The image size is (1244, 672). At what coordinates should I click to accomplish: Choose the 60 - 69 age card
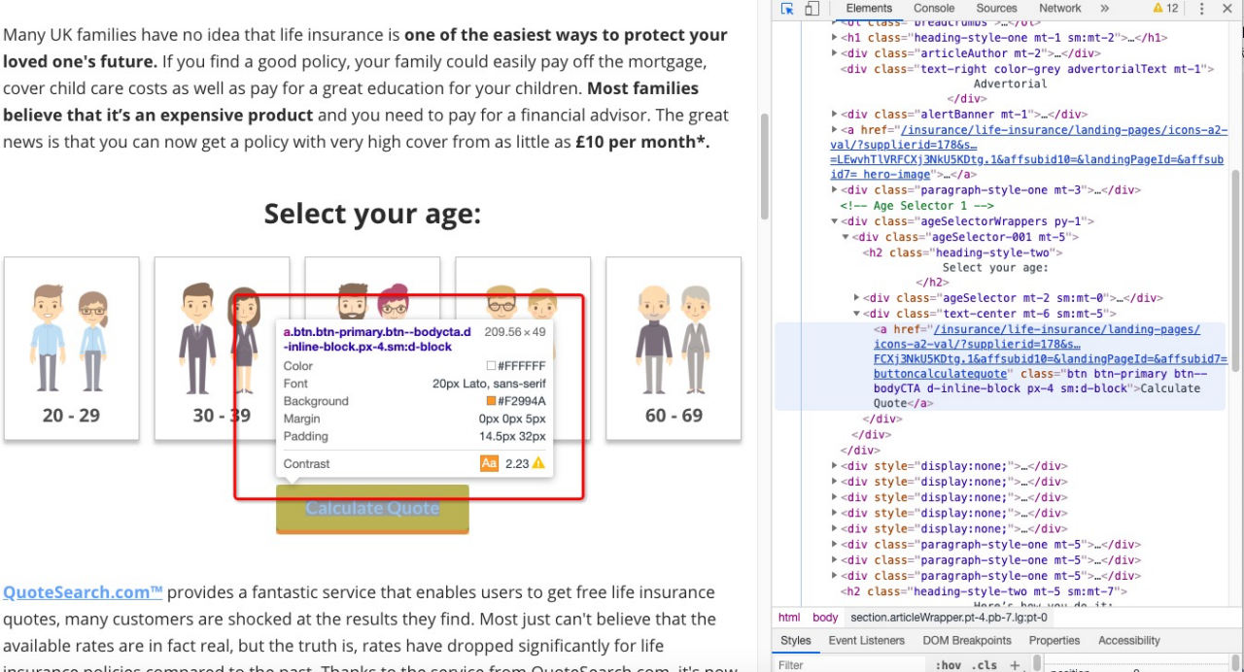pos(674,349)
